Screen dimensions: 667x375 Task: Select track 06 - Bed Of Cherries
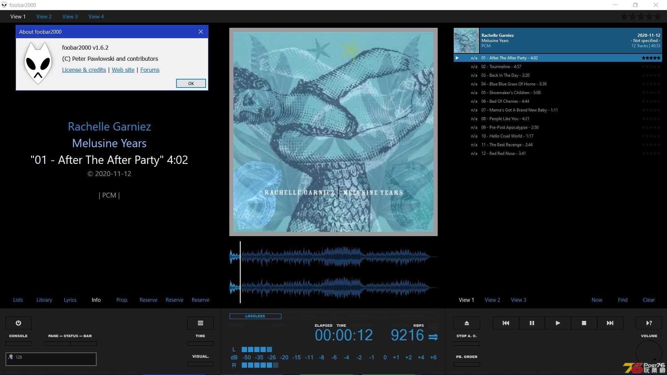click(x=558, y=101)
